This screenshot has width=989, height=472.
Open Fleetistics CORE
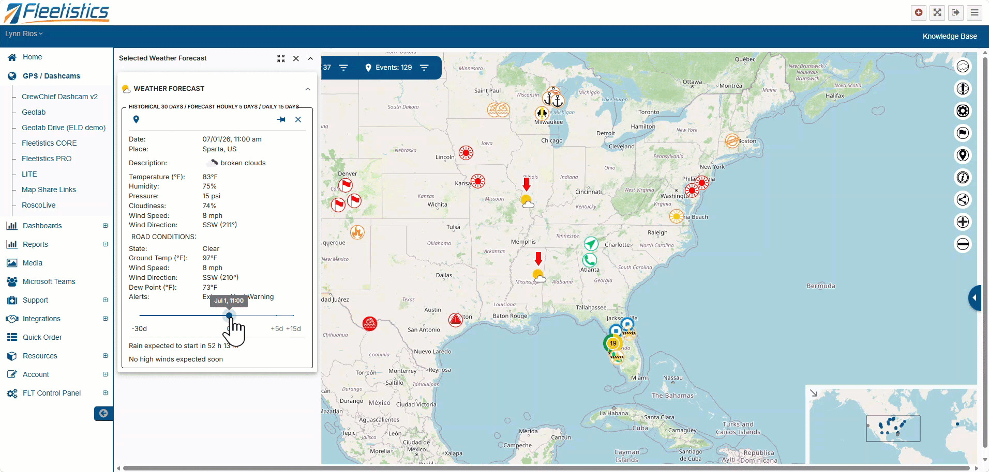49,143
